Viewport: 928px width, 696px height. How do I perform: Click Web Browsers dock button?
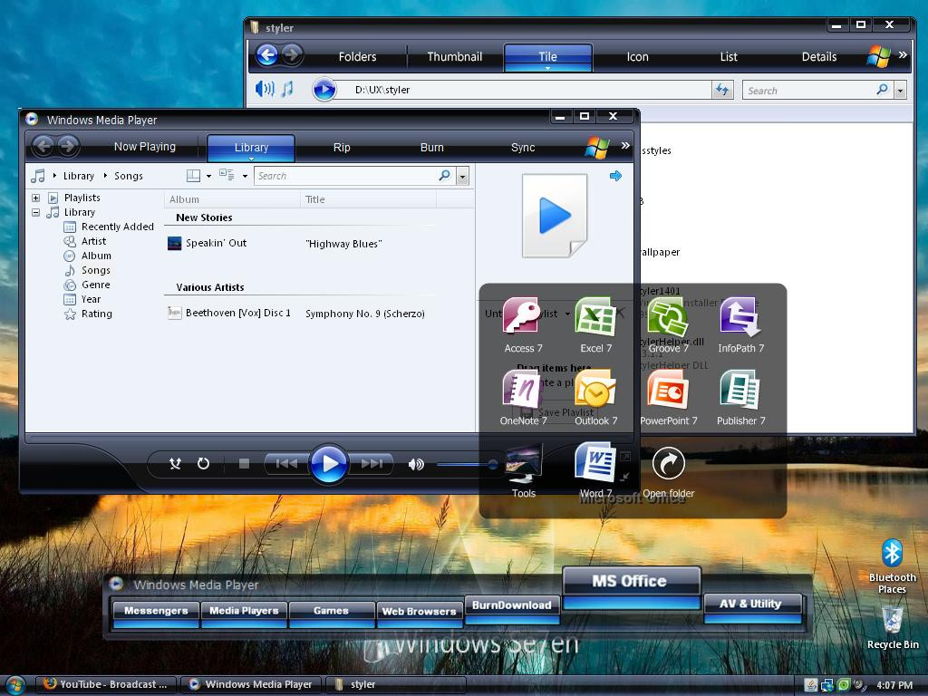point(419,614)
